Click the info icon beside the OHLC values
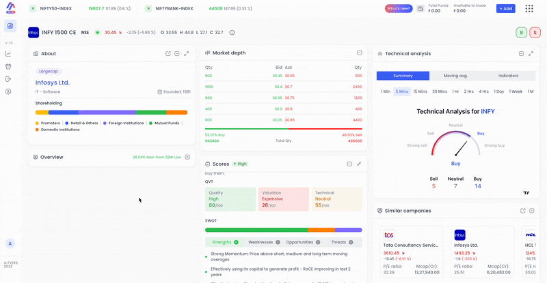Image resolution: width=547 pixels, height=283 pixels. tap(232, 32)
